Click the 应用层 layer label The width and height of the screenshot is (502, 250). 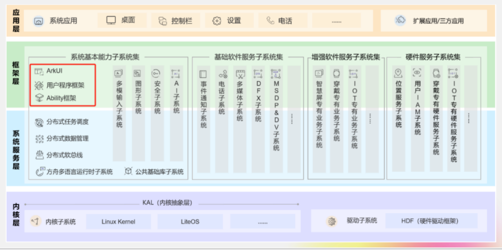pyautogui.click(x=16, y=20)
